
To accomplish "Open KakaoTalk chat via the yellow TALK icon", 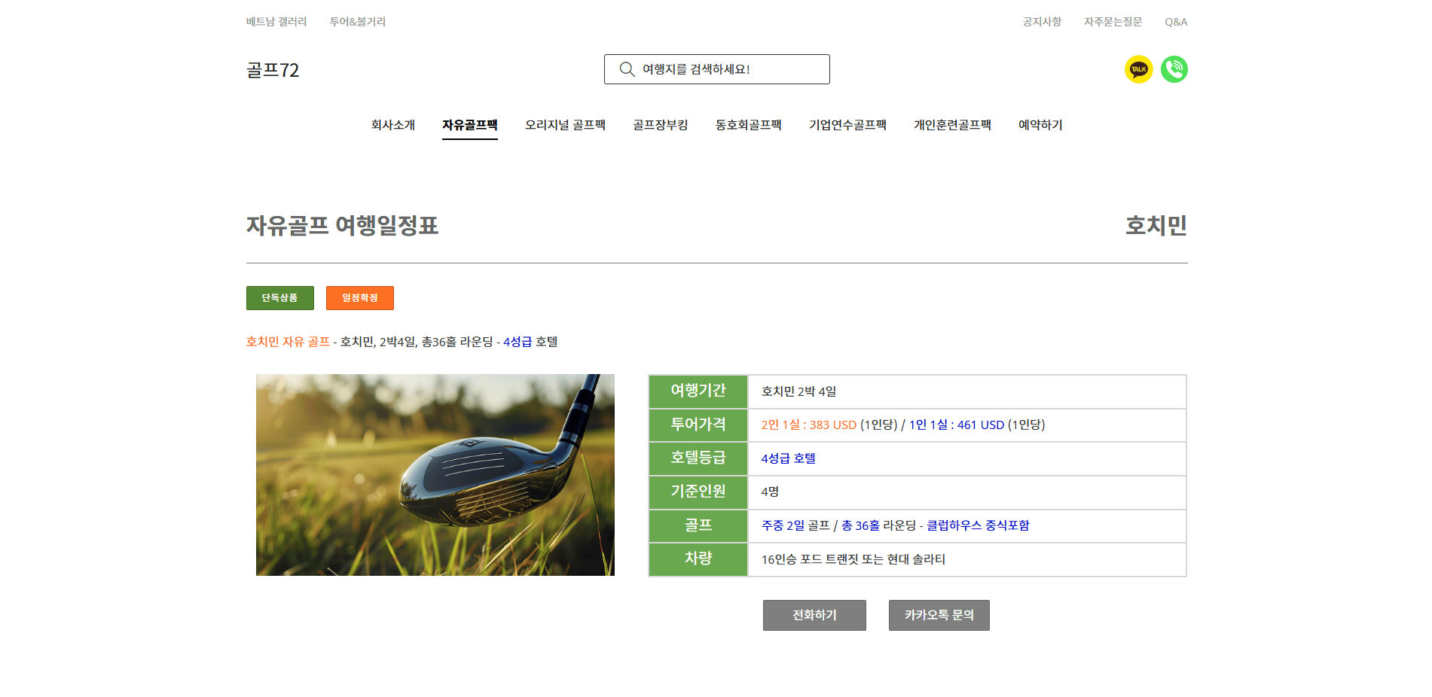I will [x=1137, y=69].
